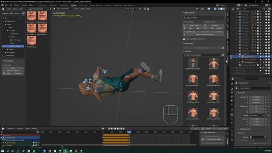The width and height of the screenshot is (272, 153).
Task: Open Windows taskbar search
Action: point(8,151)
